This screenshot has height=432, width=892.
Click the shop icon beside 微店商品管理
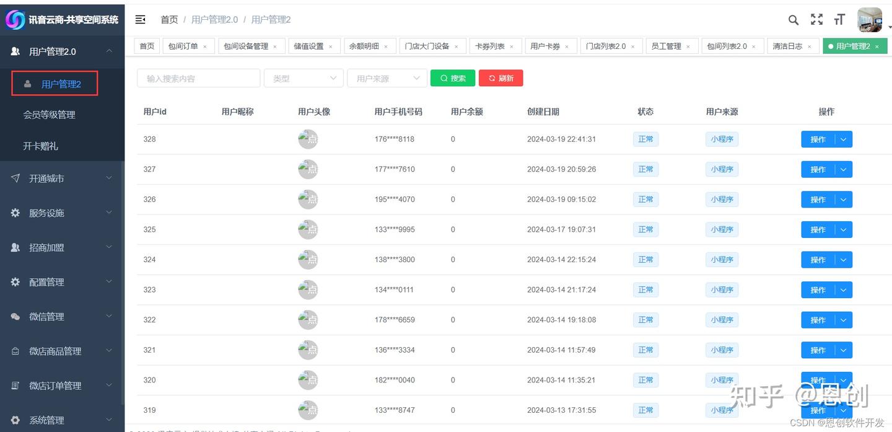(x=15, y=351)
